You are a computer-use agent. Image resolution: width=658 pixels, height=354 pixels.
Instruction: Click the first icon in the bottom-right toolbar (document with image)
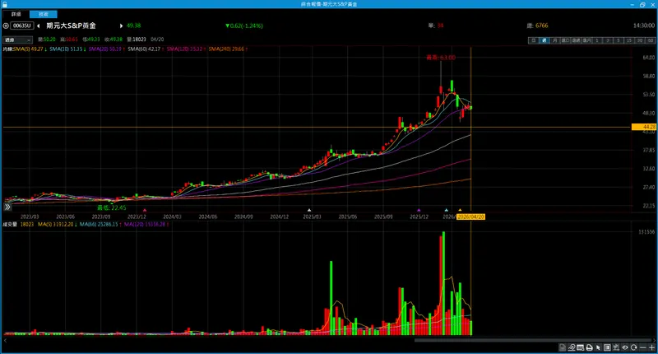coord(563,347)
